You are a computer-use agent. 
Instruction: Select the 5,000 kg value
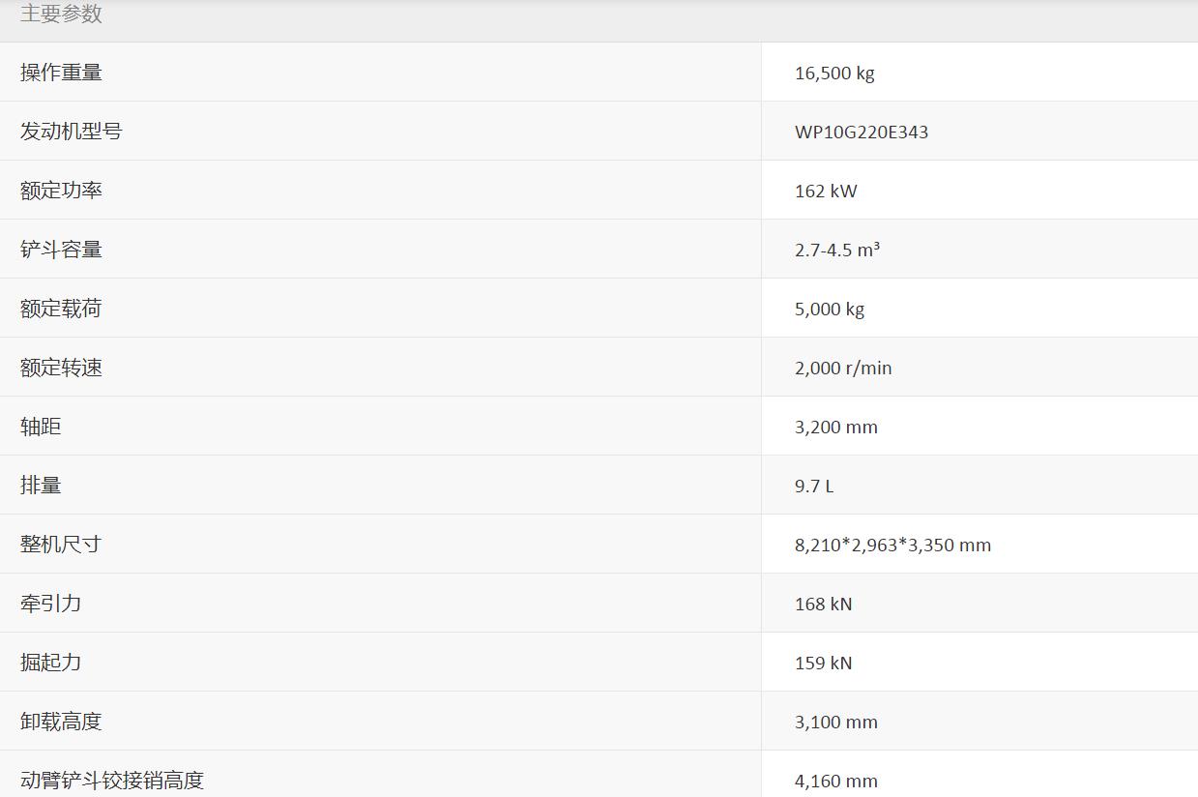tap(830, 310)
